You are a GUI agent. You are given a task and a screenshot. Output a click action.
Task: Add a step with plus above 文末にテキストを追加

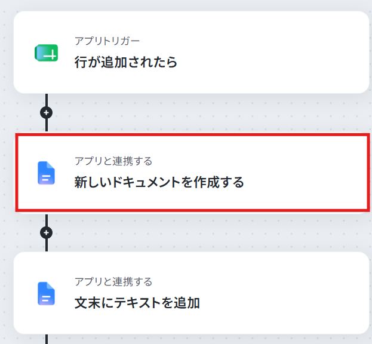point(46,232)
